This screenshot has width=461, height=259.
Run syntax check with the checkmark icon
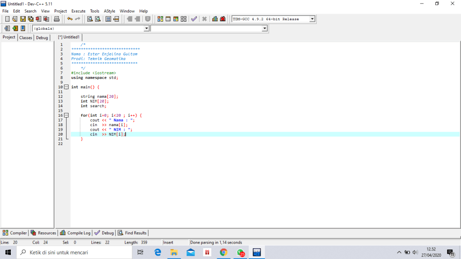point(194,19)
